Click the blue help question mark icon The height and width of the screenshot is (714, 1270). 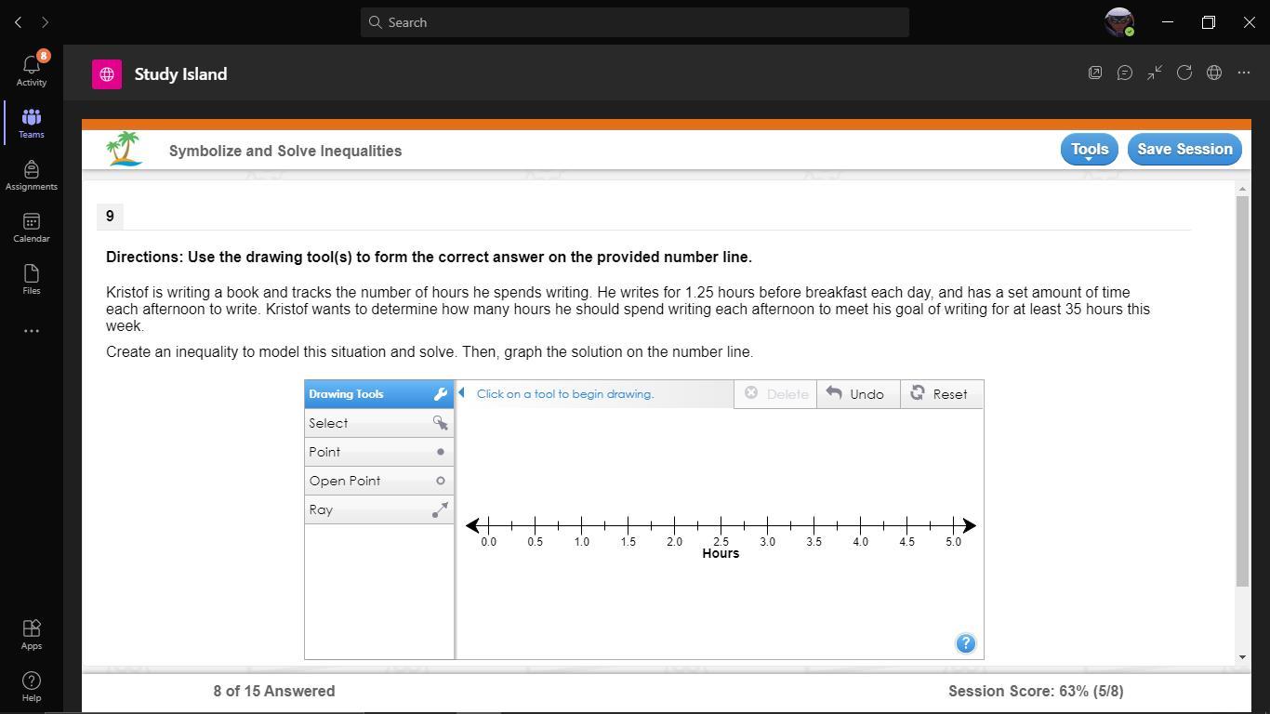click(966, 643)
